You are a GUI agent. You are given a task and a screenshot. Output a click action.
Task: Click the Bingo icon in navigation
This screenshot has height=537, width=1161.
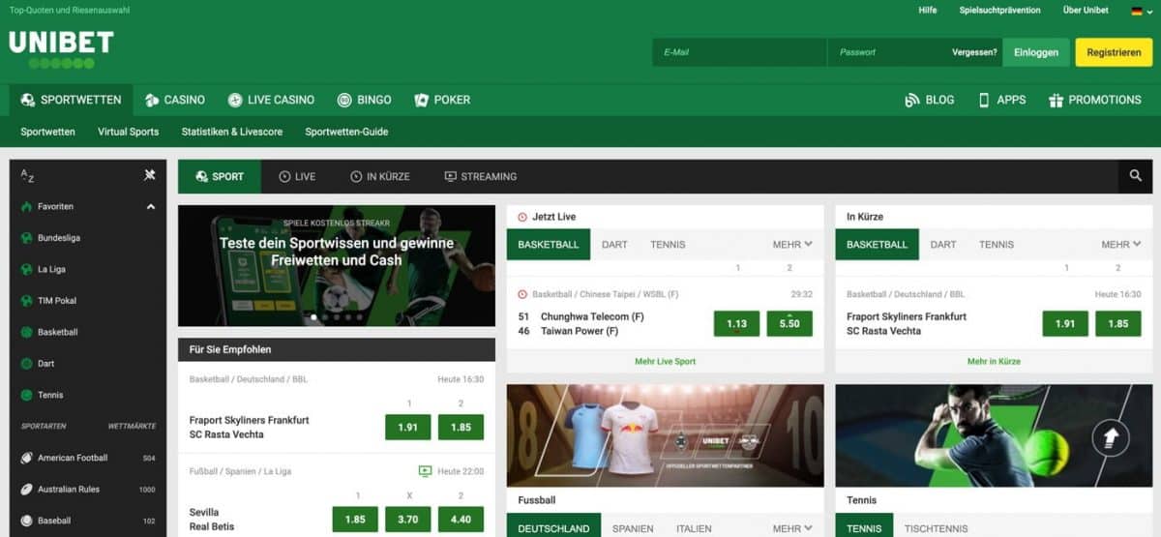coord(344,100)
